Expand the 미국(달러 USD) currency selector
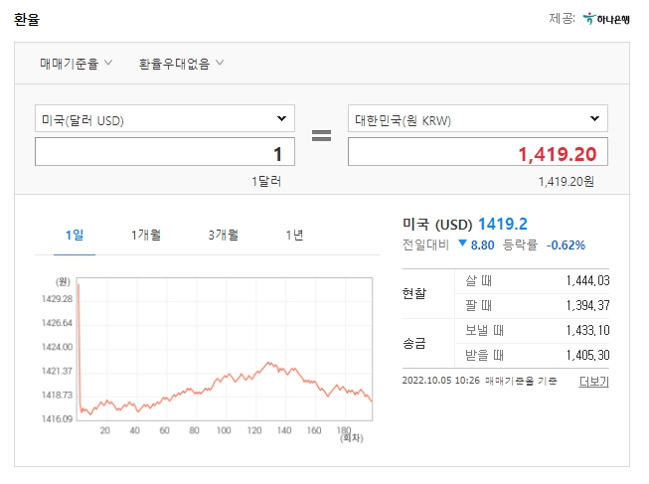Image resolution: width=649 pixels, height=484 pixels. (x=165, y=119)
